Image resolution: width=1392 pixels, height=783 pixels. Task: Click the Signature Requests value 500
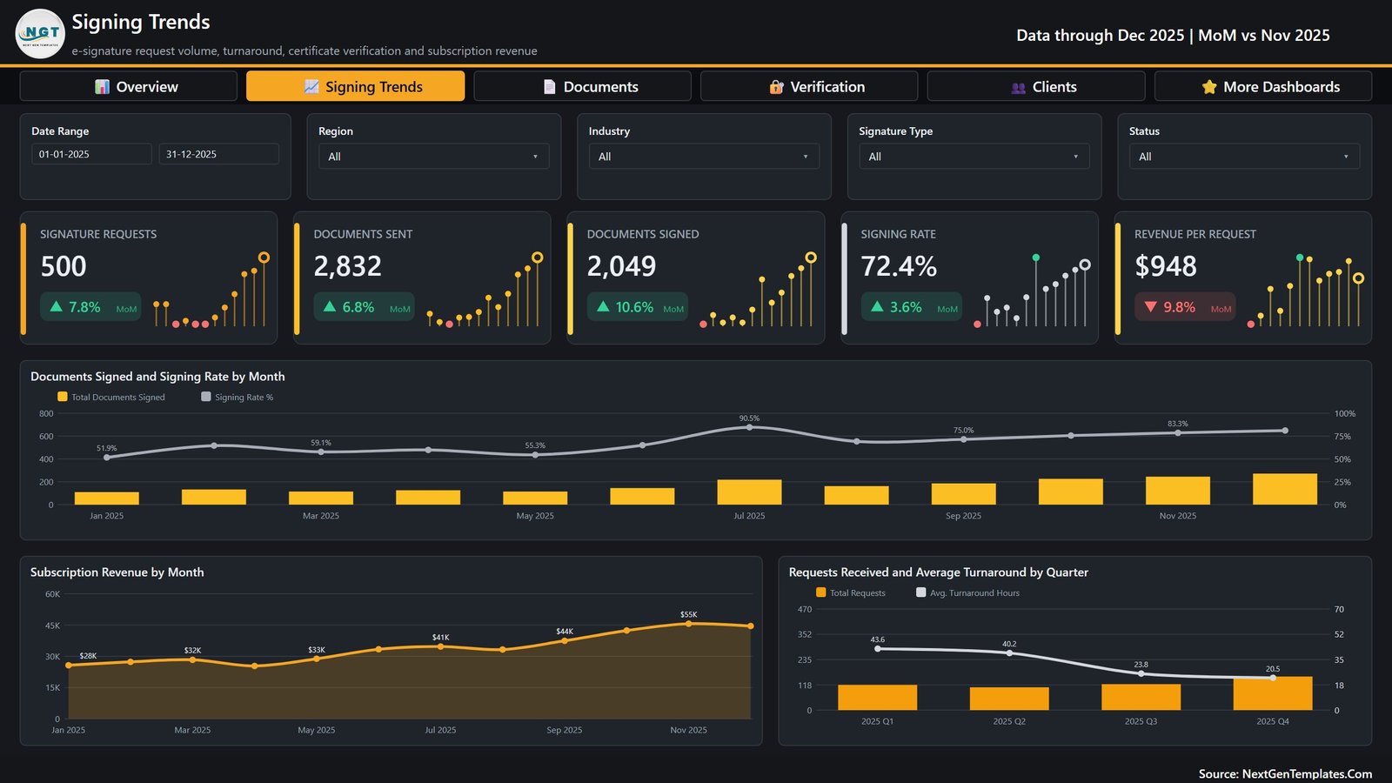pos(64,266)
